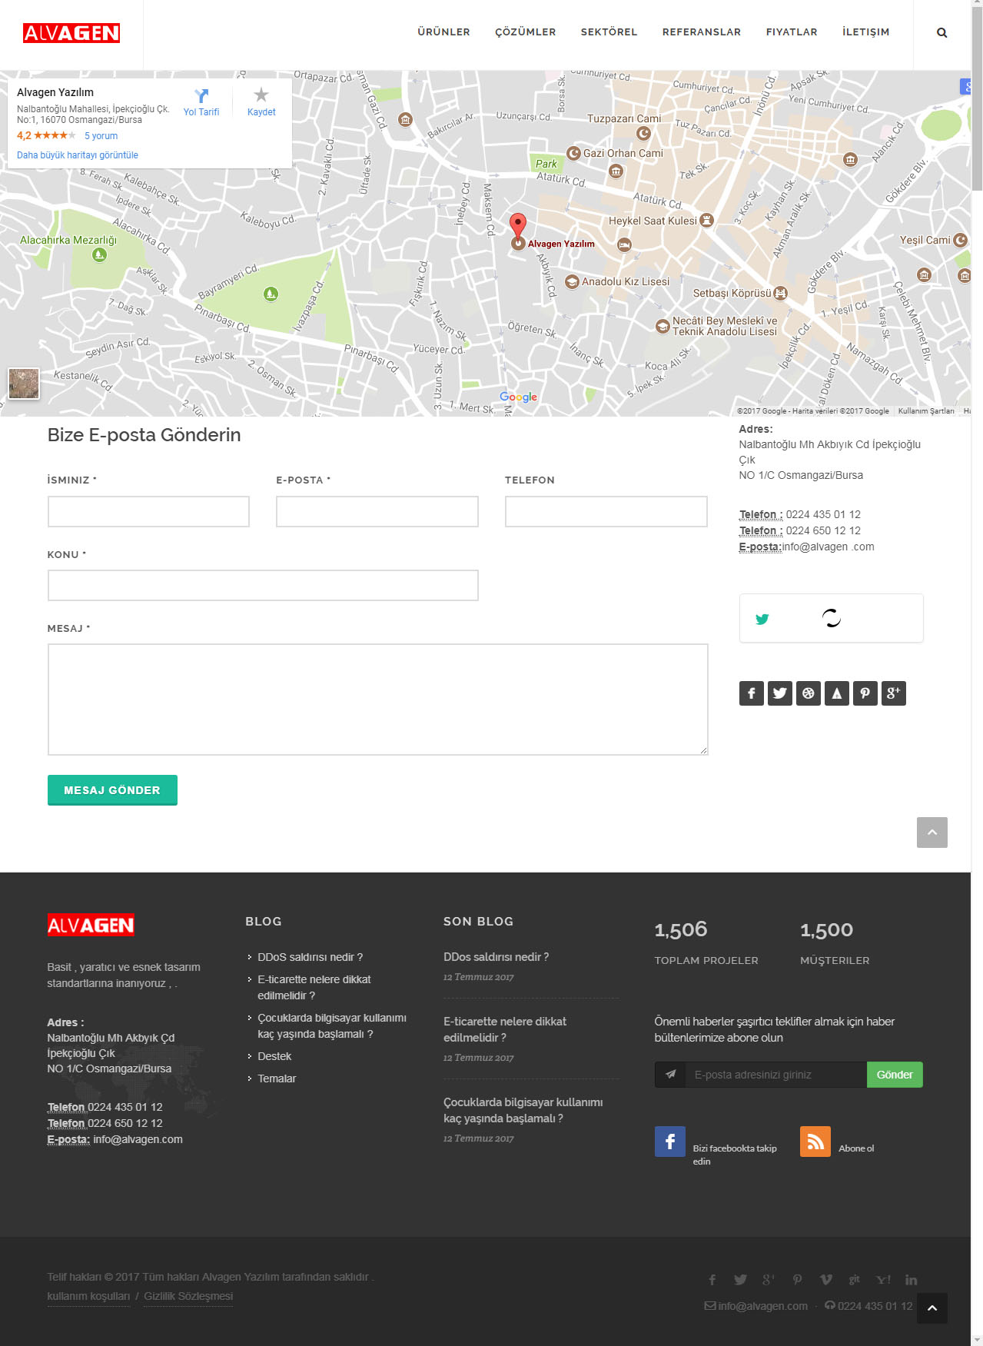The image size is (983, 1346).
Task: Switch map to satellite view thumbnail
Action: click(24, 383)
